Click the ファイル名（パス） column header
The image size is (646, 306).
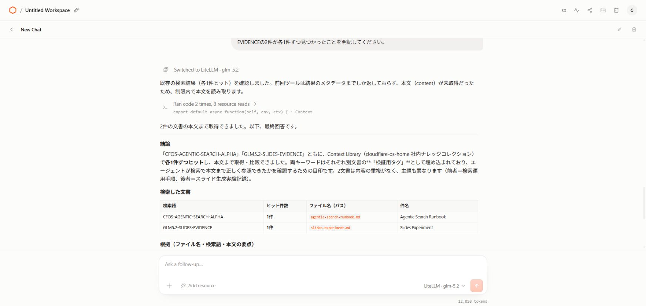(x=352, y=206)
